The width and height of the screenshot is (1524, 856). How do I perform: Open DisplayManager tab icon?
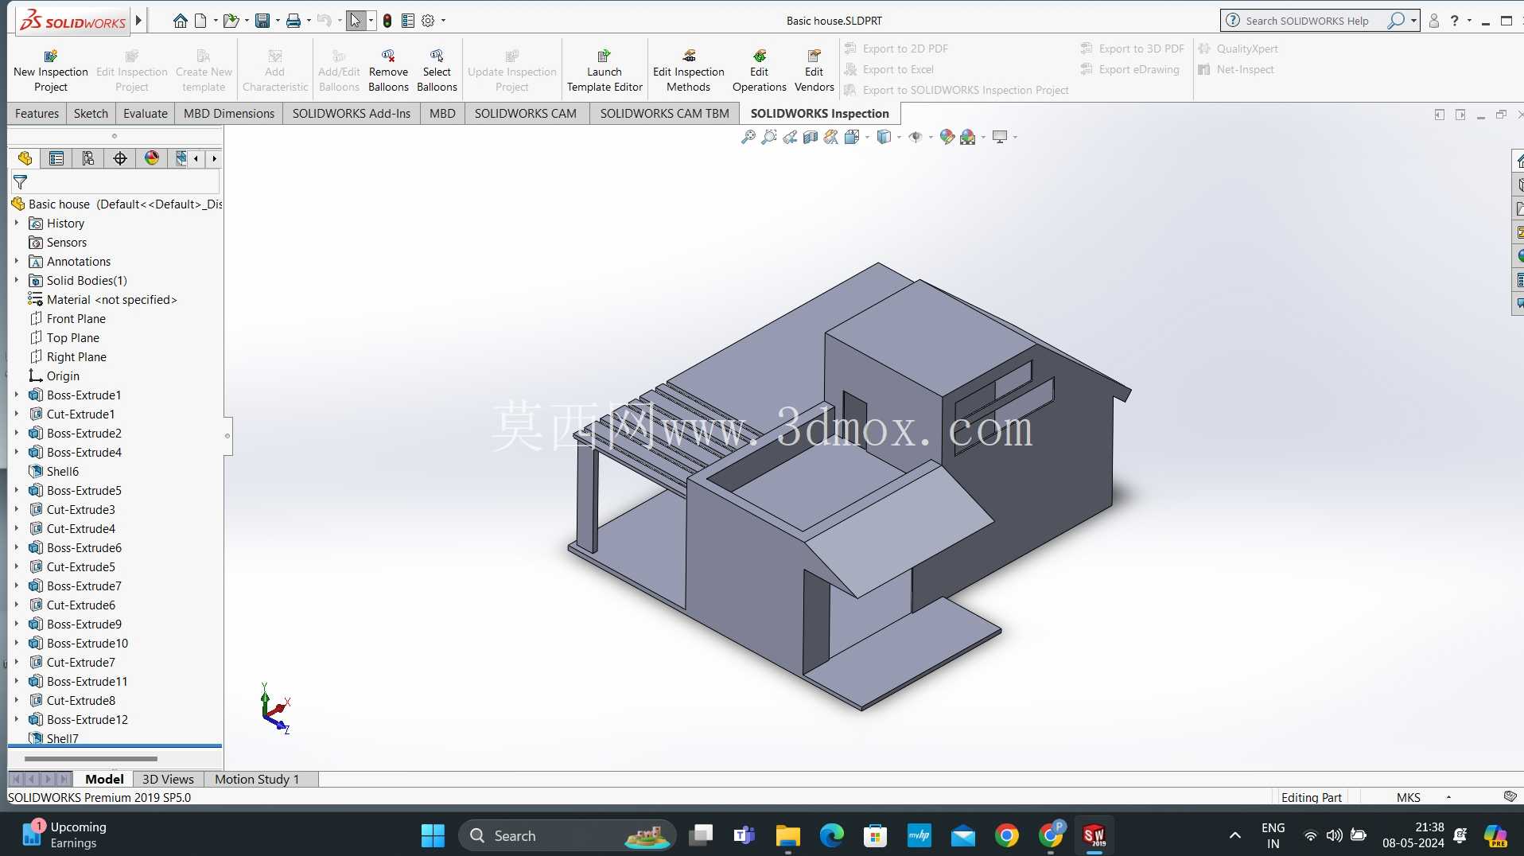click(x=152, y=158)
